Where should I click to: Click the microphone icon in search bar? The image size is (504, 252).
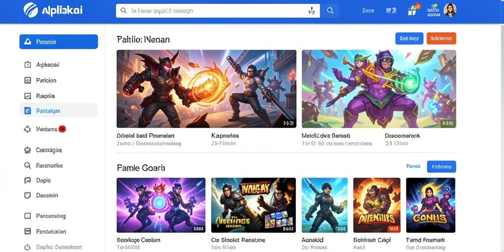[311, 11]
